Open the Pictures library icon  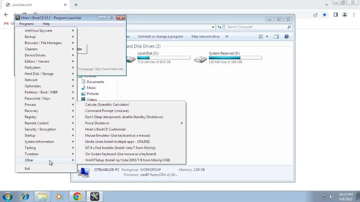pyautogui.click(x=83, y=94)
